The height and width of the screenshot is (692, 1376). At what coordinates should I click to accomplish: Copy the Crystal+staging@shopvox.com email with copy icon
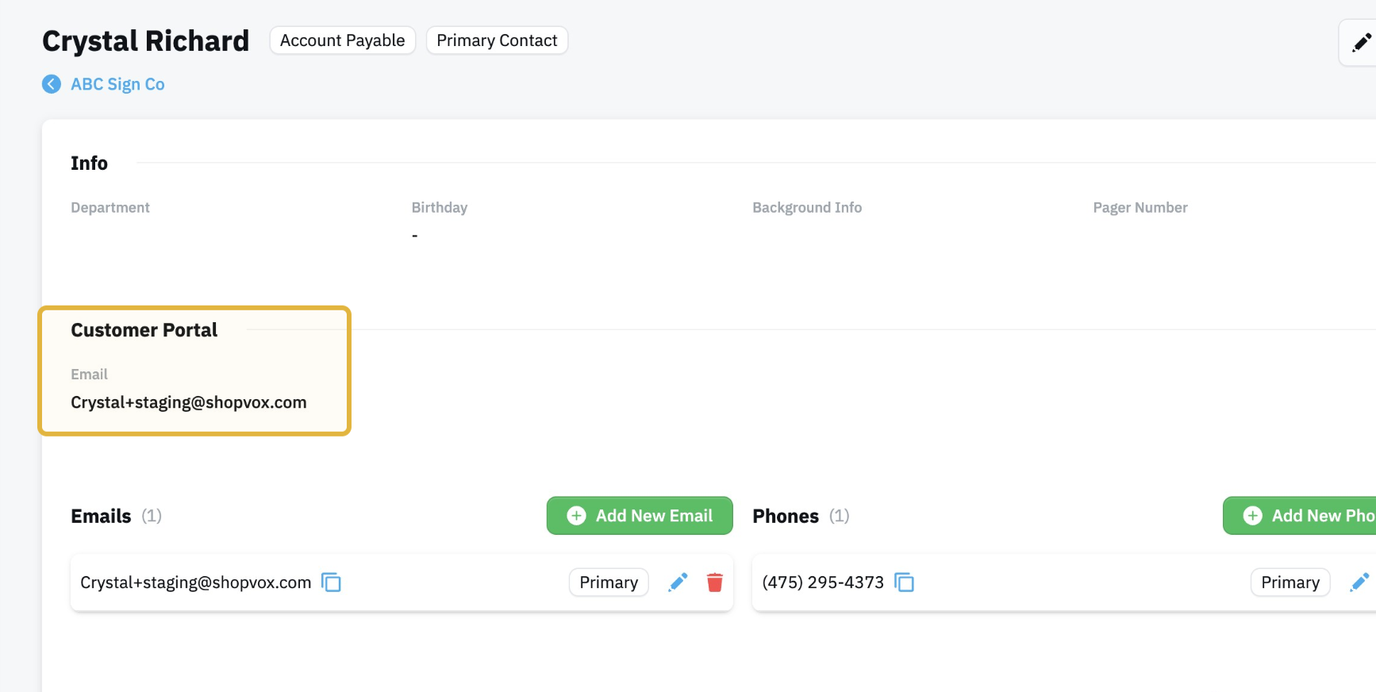[x=331, y=582]
